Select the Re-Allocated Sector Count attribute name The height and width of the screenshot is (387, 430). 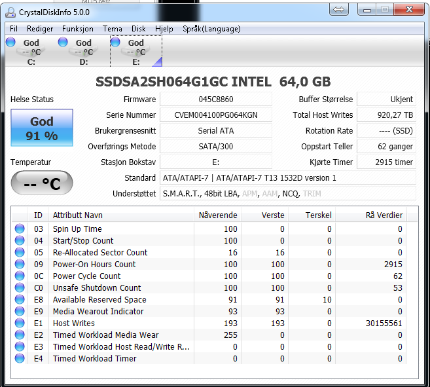tap(100, 252)
